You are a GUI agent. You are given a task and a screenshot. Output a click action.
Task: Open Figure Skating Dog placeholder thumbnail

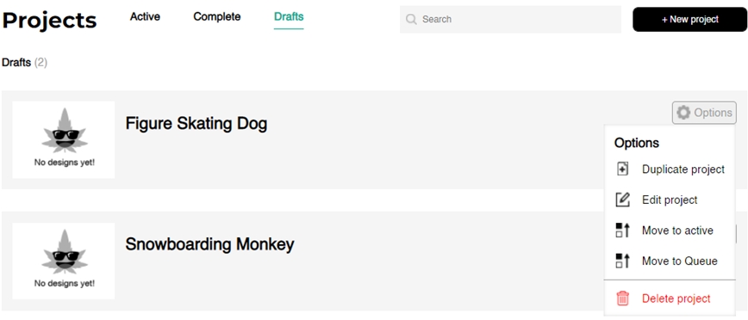pyautogui.click(x=64, y=139)
